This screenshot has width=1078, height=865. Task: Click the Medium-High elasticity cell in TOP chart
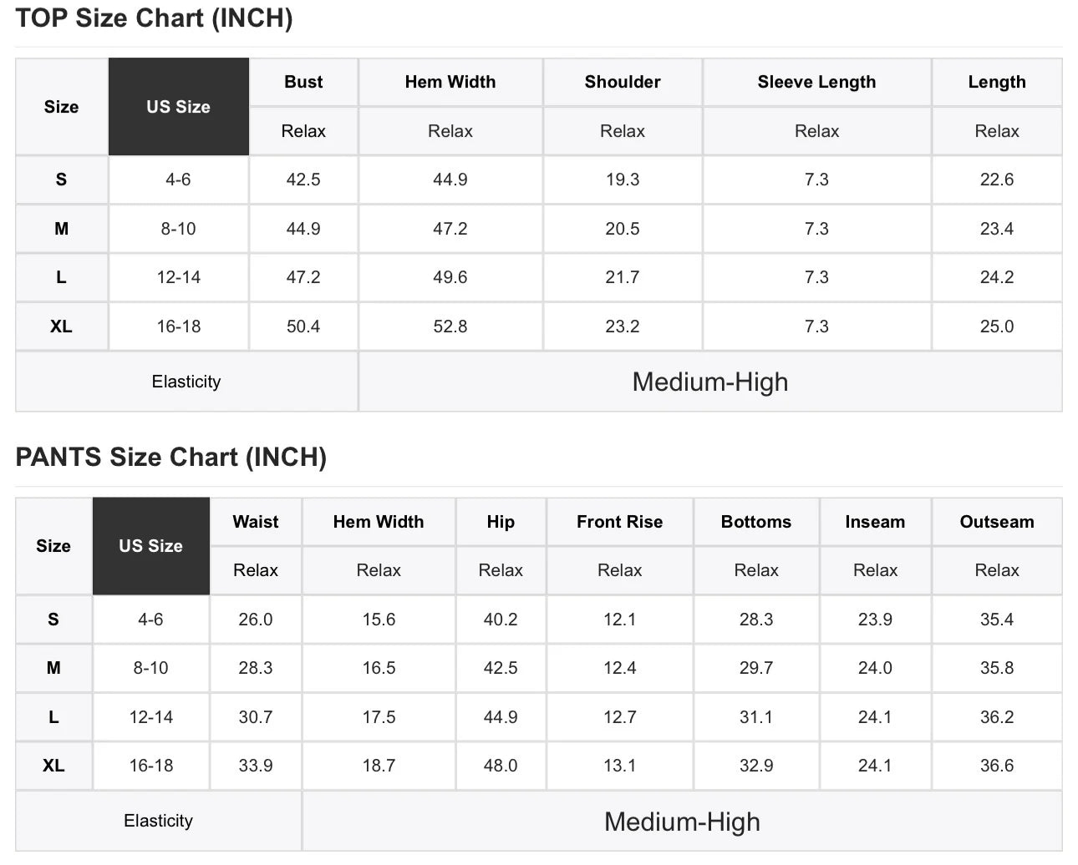pyautogui.click(x=710, y=382)
